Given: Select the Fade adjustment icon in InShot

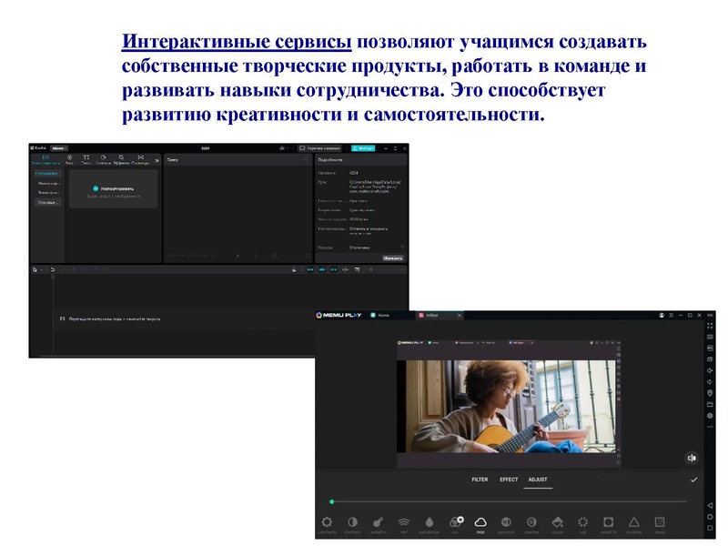Looking at the screenshot, I should (x=480, y=521).
